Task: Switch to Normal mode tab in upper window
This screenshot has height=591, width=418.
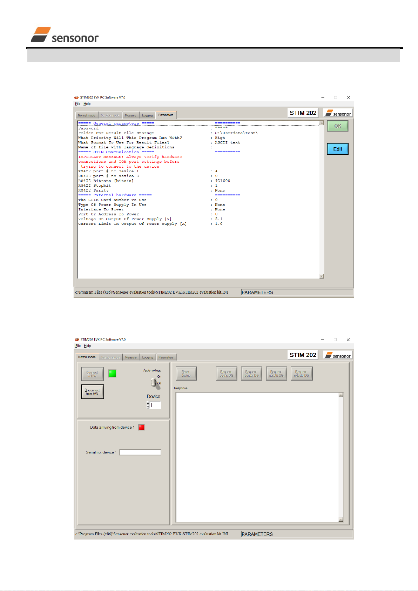Action: (x=87, y=115)
